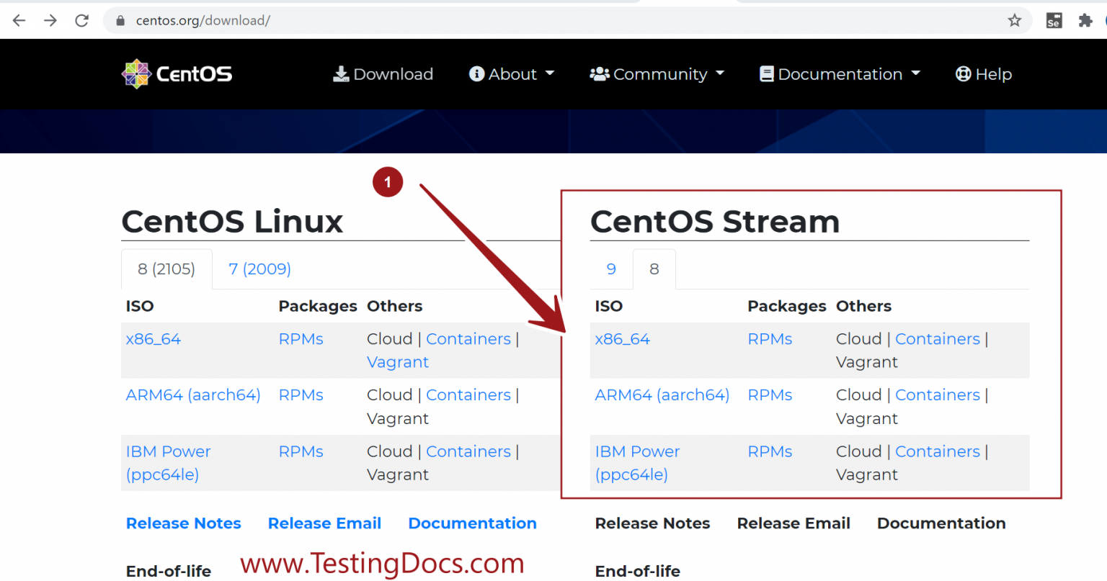Open the Help page link
Screen dimensions: 1107x581
[984, 74]
